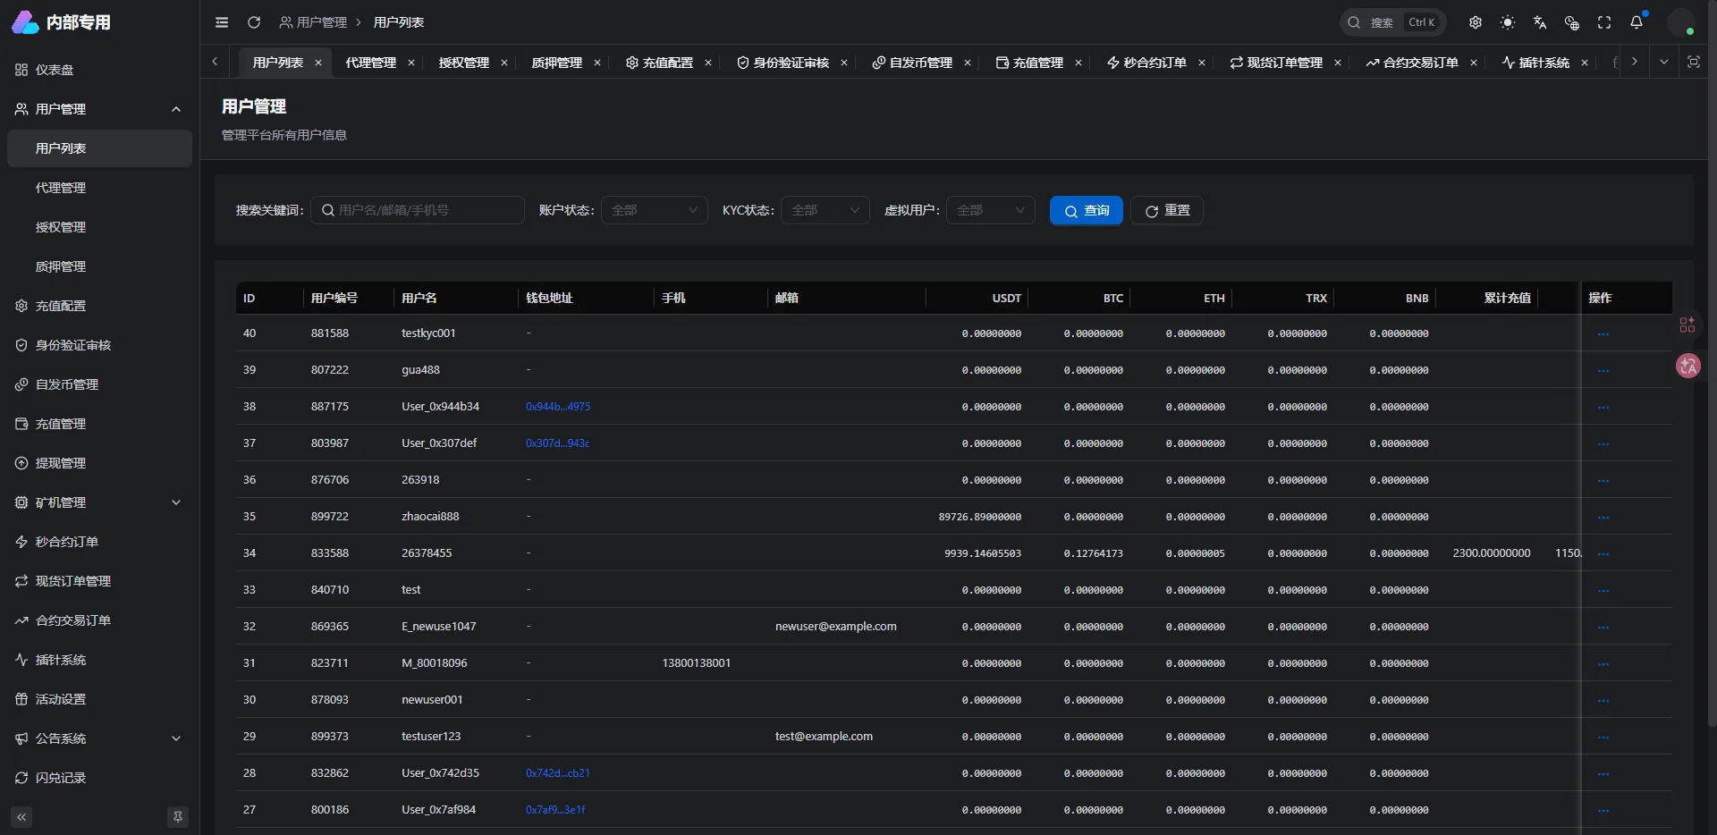Open 身份验证审核 in sidebar
The width and height of the screenshot is (1717, 835).
pos(99,345)
